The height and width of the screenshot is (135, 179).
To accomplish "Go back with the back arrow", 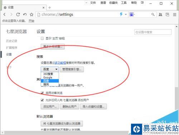I will [4, 14].
